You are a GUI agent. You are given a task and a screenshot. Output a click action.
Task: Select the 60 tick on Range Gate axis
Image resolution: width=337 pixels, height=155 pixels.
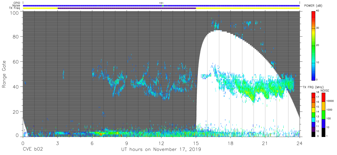click(x=16, y=62)
